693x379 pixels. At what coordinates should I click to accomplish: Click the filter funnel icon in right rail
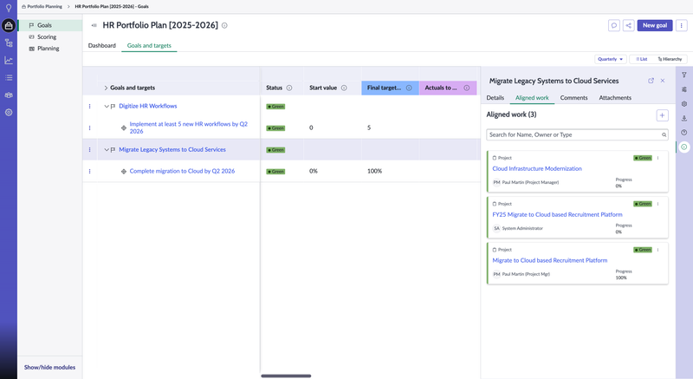click(x=684, y=75)
